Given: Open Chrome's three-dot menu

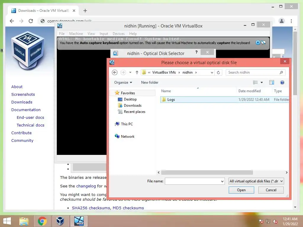Looking at the screenshot, I should tap(291, 21).
